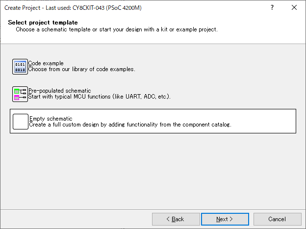Click 'Create a full custom design' description text

coord(130,125)
